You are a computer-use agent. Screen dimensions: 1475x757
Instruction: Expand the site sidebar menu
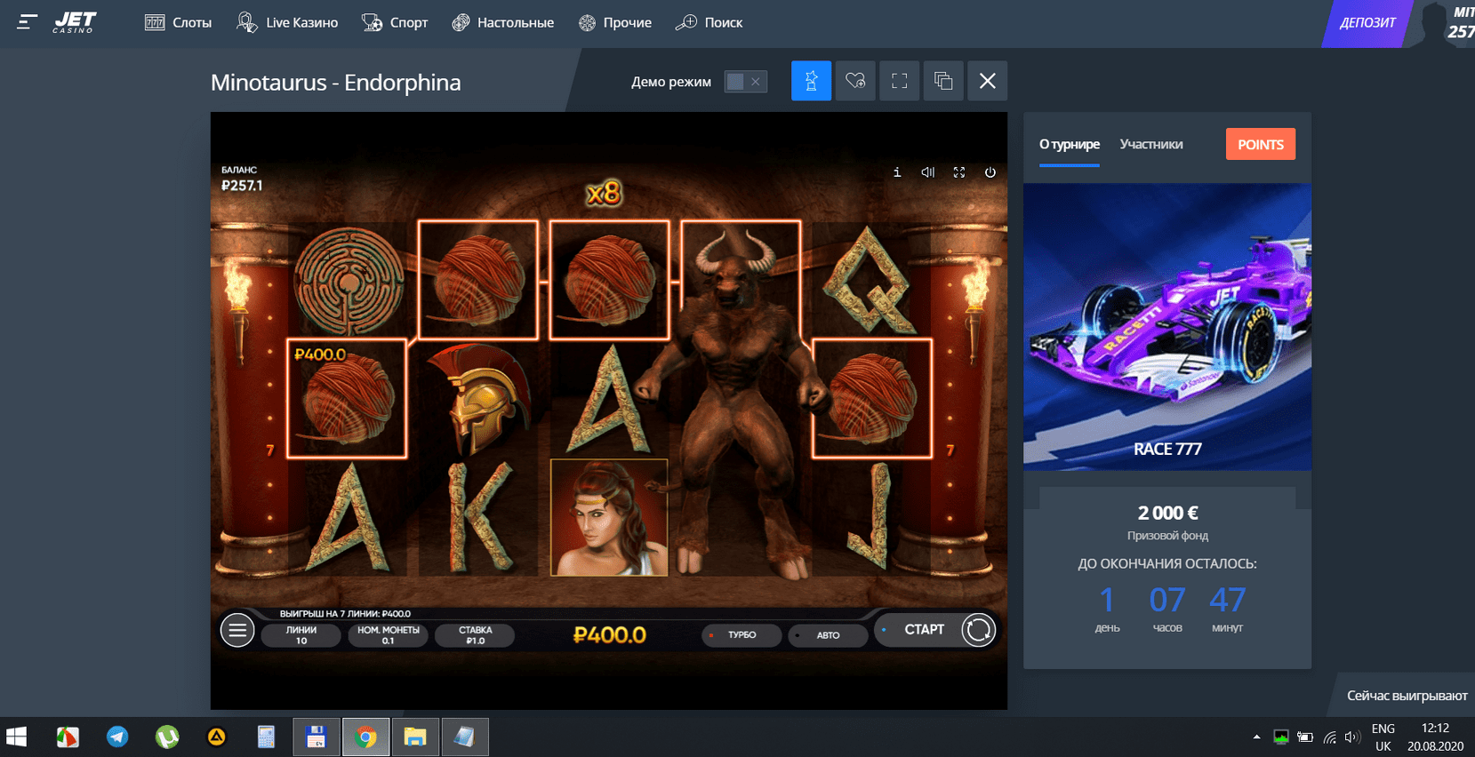(x=27, y=22)
